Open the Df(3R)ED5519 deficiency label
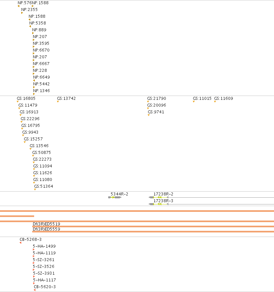274x292 pixels. point(46,224)
